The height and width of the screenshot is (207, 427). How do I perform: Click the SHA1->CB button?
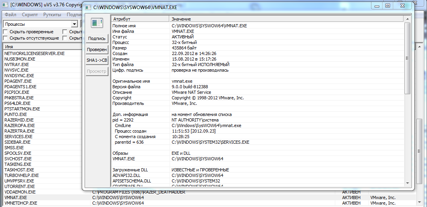(x=97, y=60)
